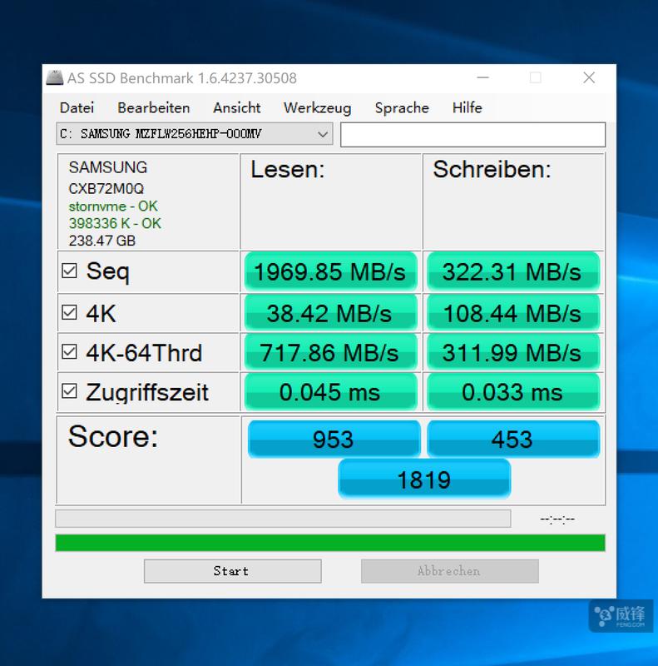This screenshot has width=658, height=666.
Task: Click the 4K read result 38.42 MB/s
Action: [x=331, y=313]
